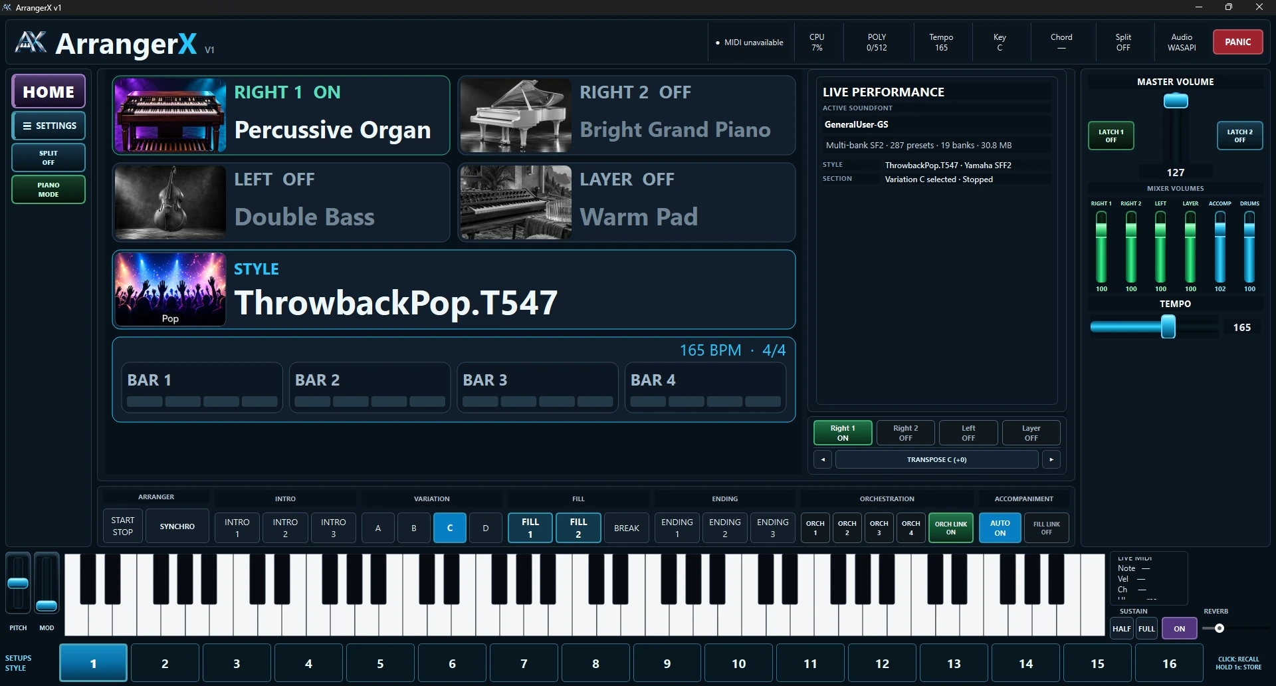The height and width of the screenshot is (686, 1276).
Task: Click the Double Bass picture
Action: coord(170,203)
